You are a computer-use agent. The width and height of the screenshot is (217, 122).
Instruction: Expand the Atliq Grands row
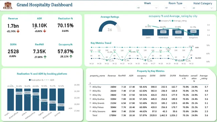point(90,103)
